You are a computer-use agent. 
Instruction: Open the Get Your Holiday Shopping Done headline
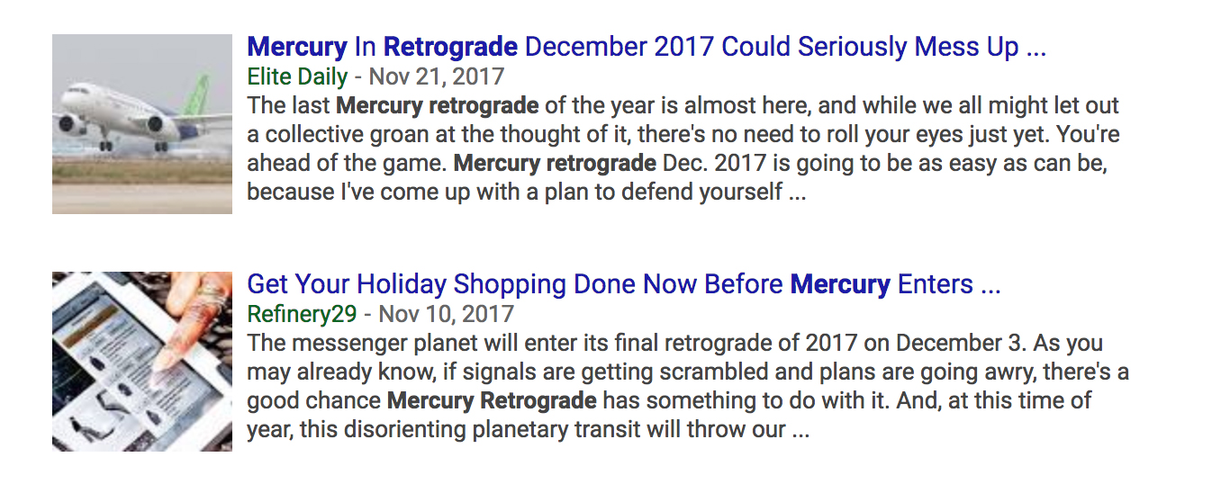tap(624, 284)
